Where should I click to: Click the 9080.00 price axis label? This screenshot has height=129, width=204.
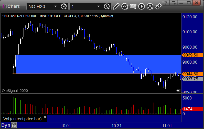190,47
